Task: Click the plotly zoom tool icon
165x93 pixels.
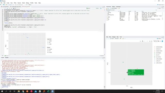Action: [143, 41]
